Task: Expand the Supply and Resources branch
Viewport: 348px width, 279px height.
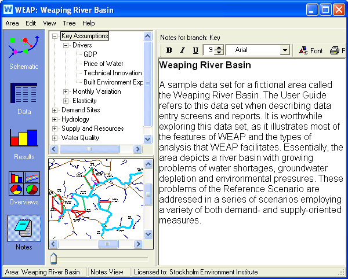Action: pyautogui.click(x=55, y=129)
